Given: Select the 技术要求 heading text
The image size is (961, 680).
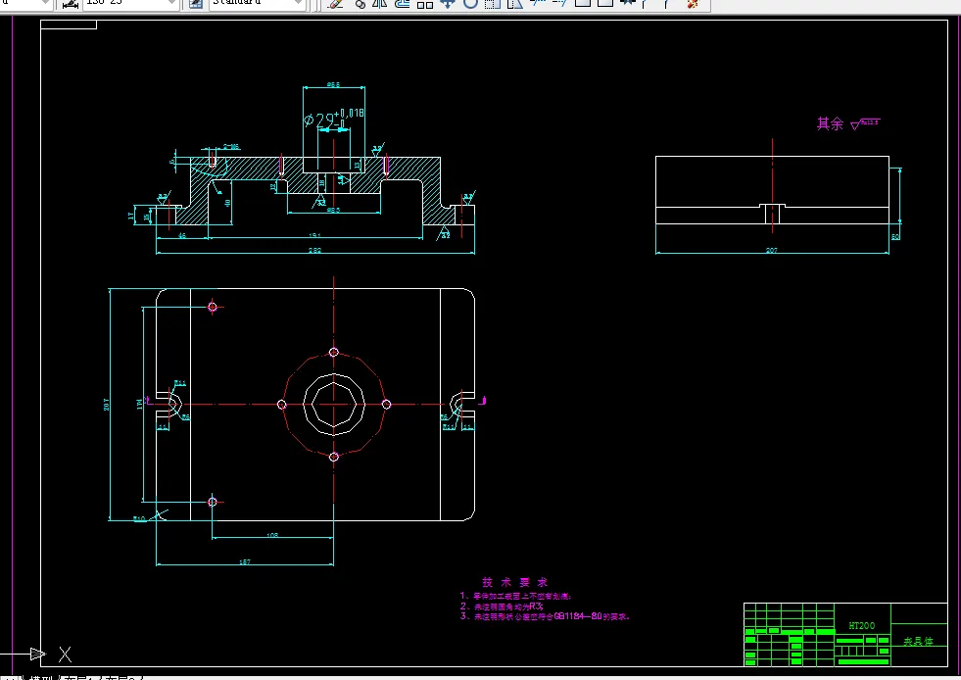Looking at the screenshot, I should pyautogui.click(x=514, y=582).
